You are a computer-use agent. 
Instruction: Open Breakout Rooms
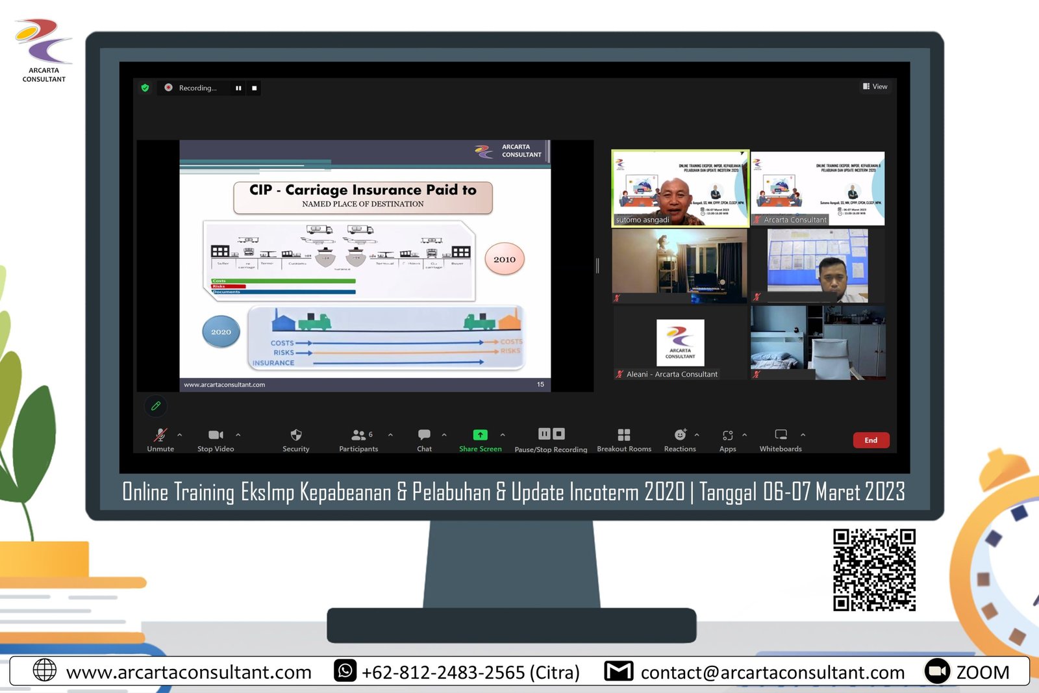(623, 435)
